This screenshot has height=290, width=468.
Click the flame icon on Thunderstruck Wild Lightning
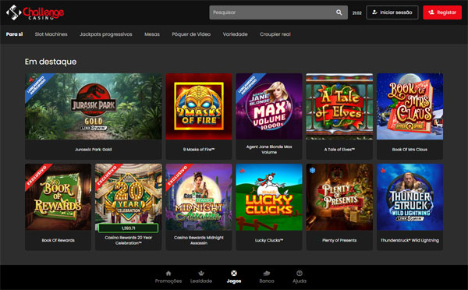[x=383, y=171]
